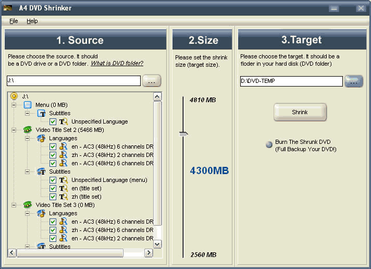Click the 4300MB target size value
371x269 pixels.
coord(209,170)
